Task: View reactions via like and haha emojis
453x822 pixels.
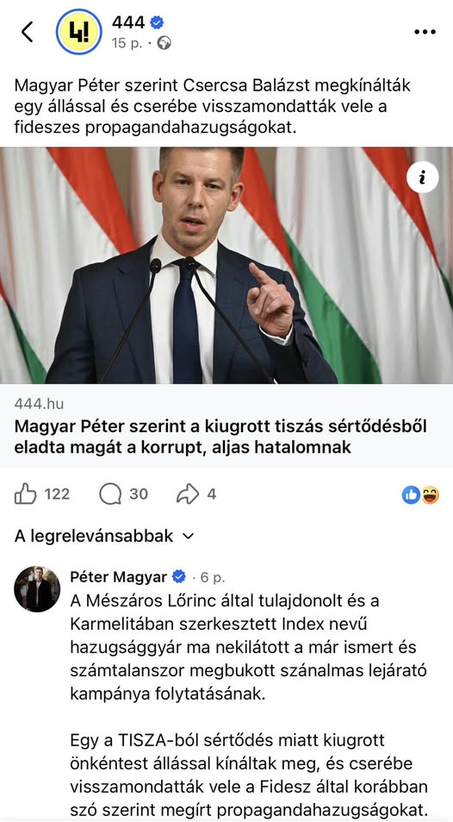Action: [x=420, y=495]
